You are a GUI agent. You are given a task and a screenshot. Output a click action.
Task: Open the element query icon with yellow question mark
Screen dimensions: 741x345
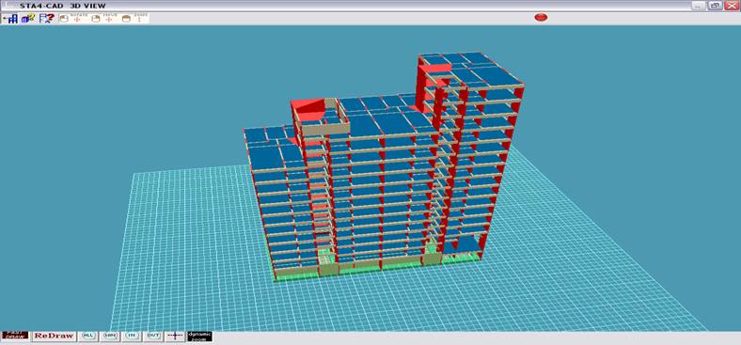coord(28,19)
